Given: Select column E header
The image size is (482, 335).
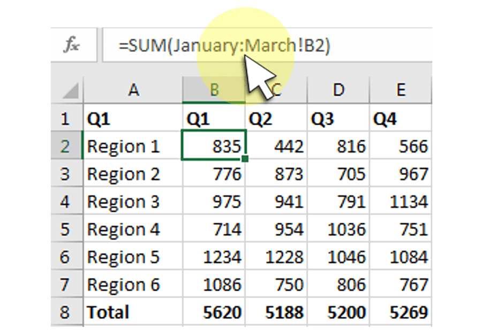Looking at the screenshot, I should click(x=401, y=90).
